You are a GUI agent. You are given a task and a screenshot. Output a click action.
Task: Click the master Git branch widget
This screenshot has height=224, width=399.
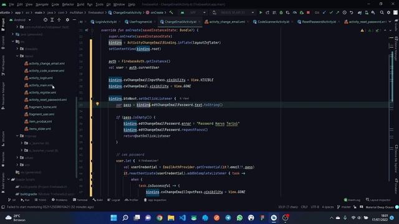[x=344, y=207]
